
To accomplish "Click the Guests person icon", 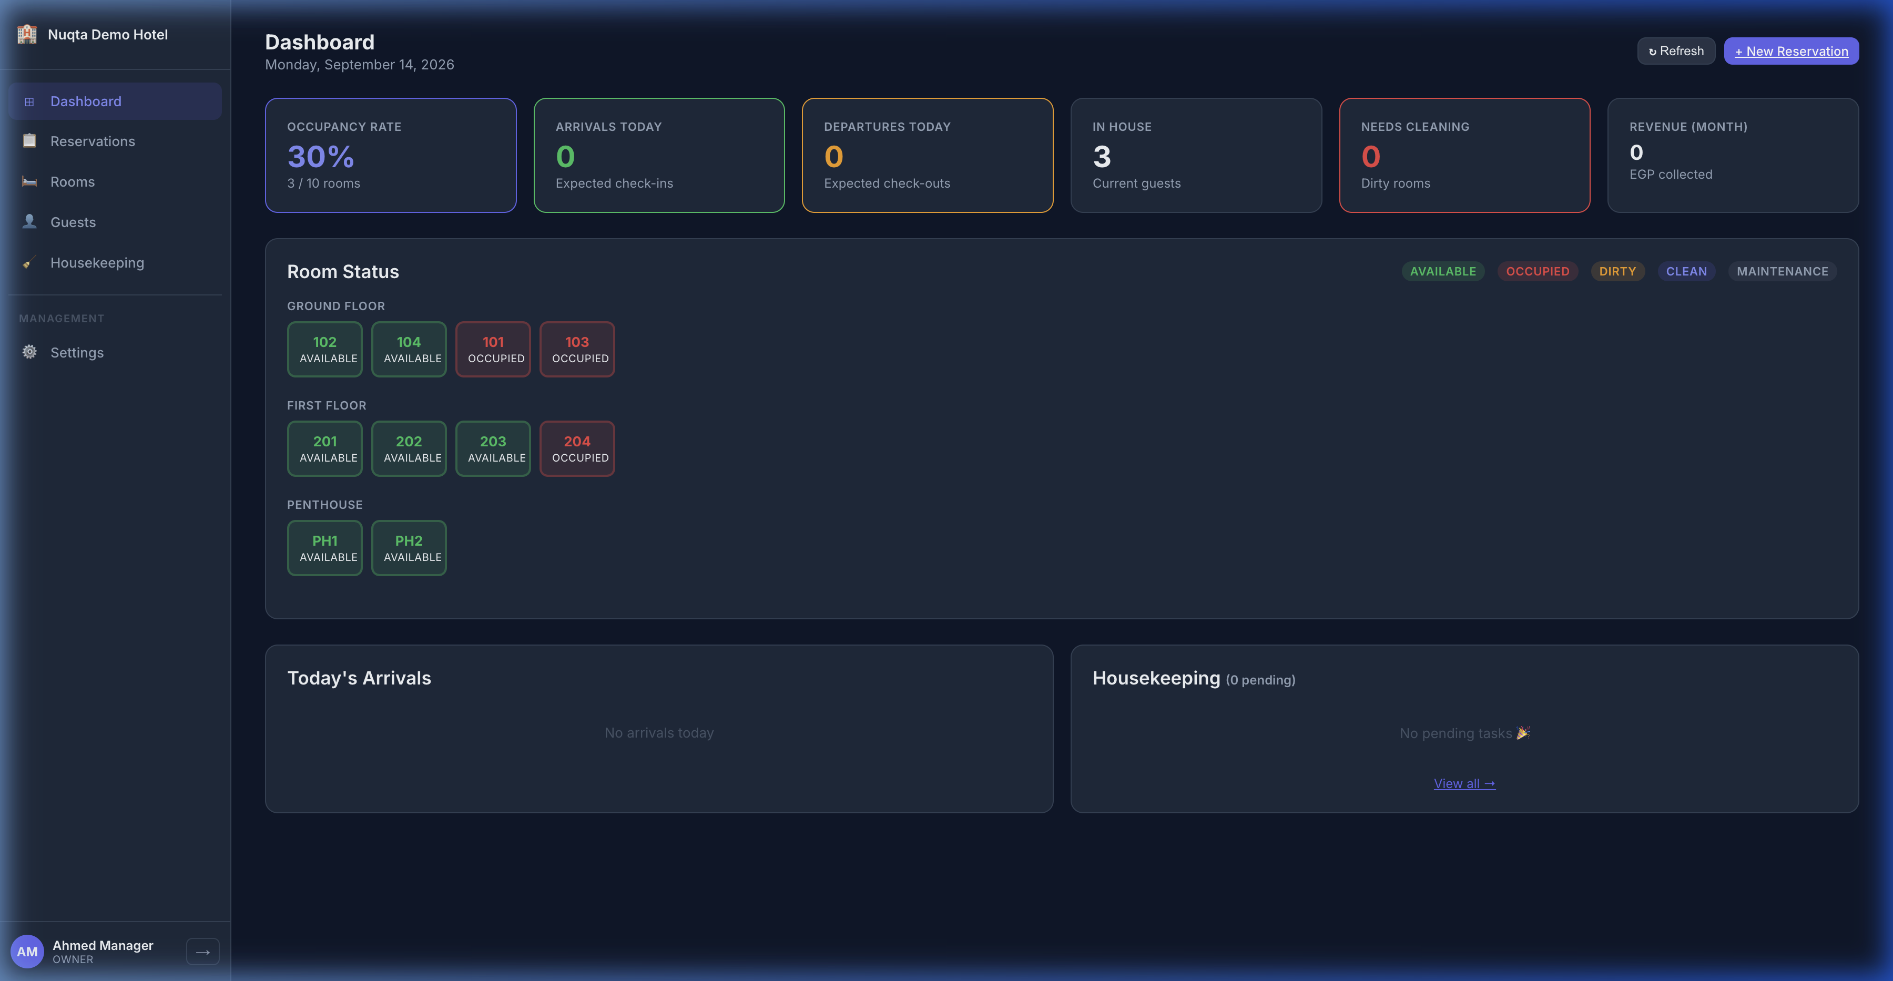I will (29, 222).
